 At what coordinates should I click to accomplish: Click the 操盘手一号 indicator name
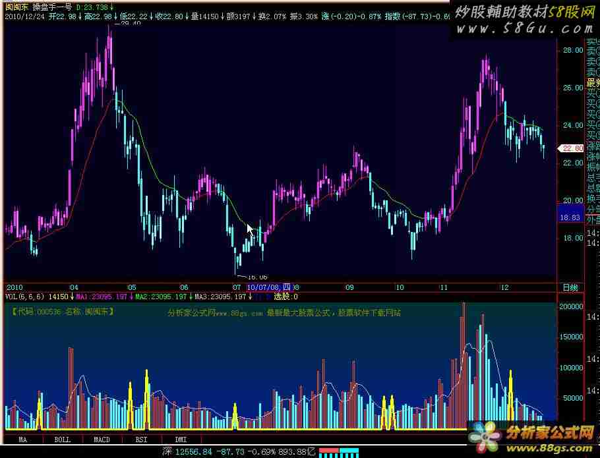click(x=52, y=7)
